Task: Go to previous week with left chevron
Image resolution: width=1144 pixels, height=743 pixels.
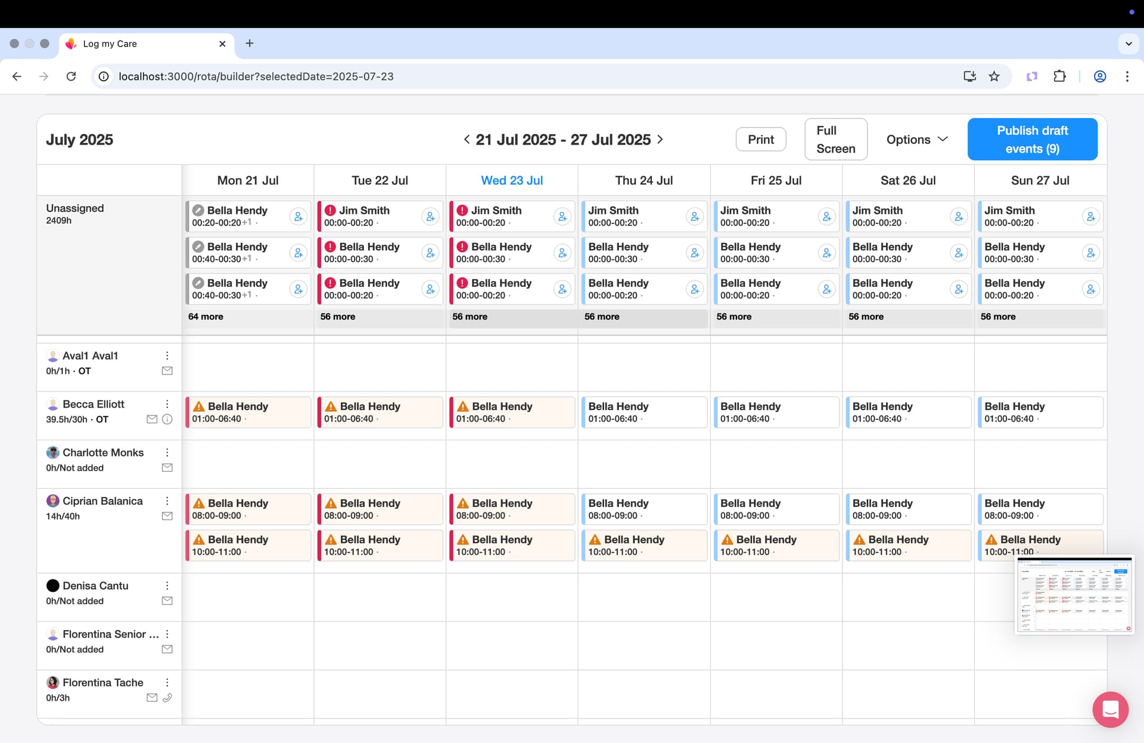Action: 467,139
